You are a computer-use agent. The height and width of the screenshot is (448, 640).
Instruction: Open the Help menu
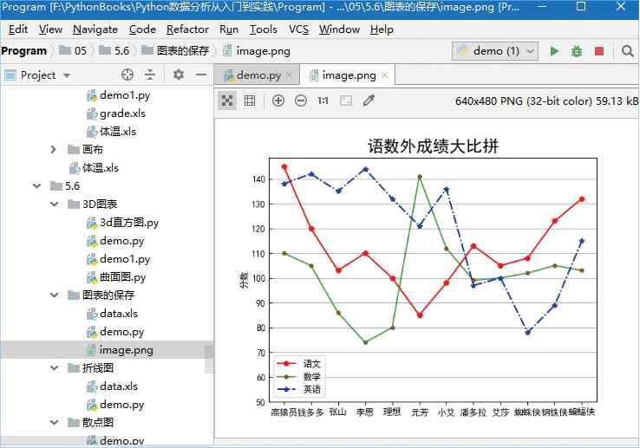(x=382, y=29)
